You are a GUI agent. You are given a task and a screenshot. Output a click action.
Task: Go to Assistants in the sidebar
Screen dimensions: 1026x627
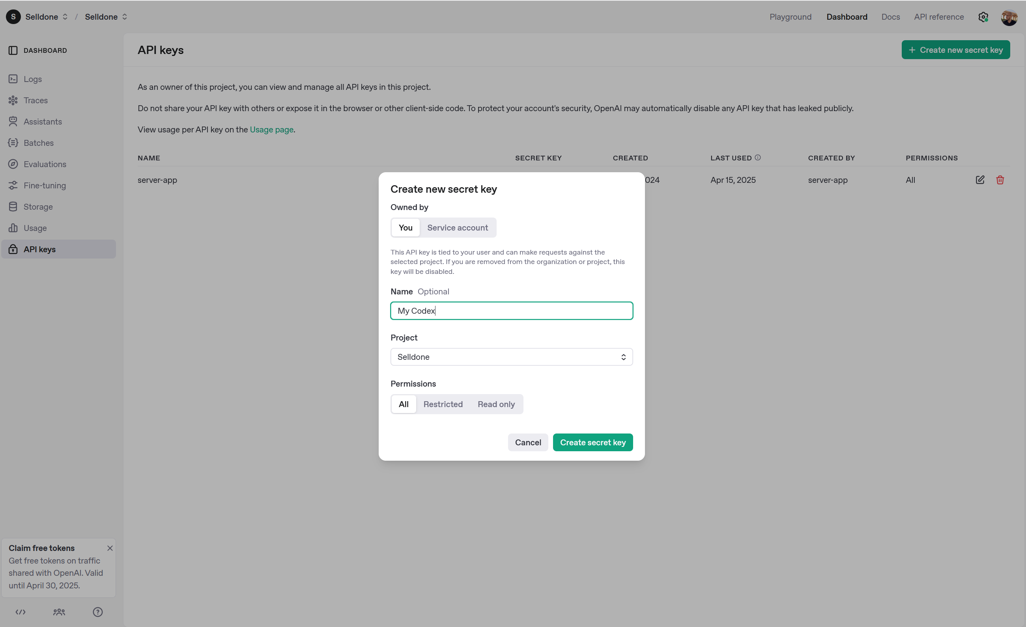click(x=59, y=121)
